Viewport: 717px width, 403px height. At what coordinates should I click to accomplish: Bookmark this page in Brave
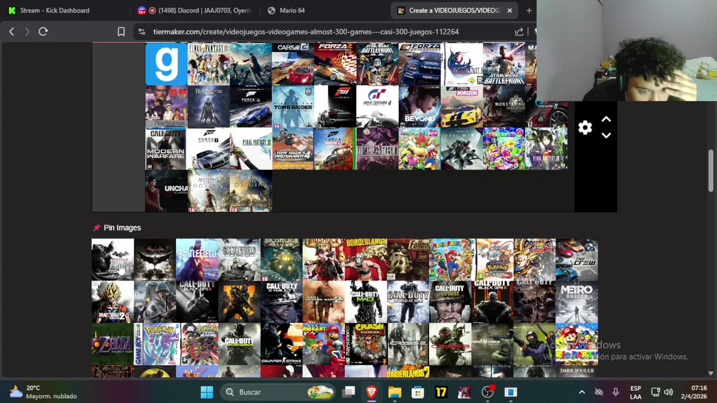click(121, 32)
